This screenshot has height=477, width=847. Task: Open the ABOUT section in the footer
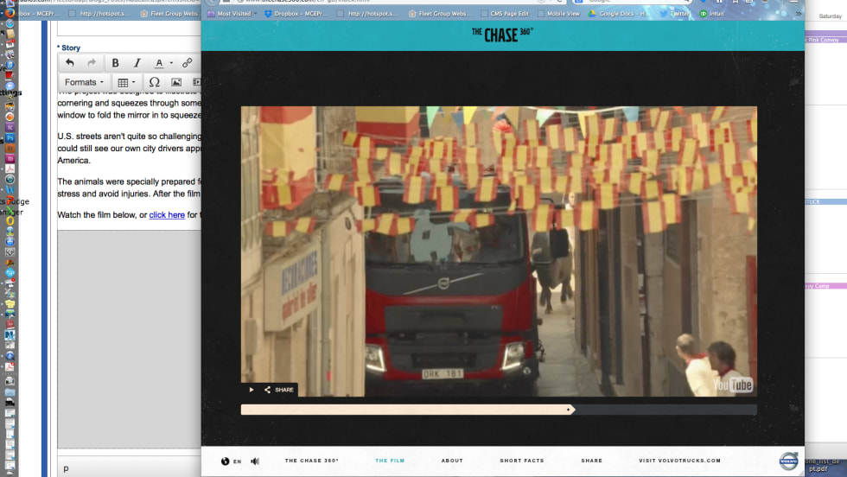tap(452, 461)
